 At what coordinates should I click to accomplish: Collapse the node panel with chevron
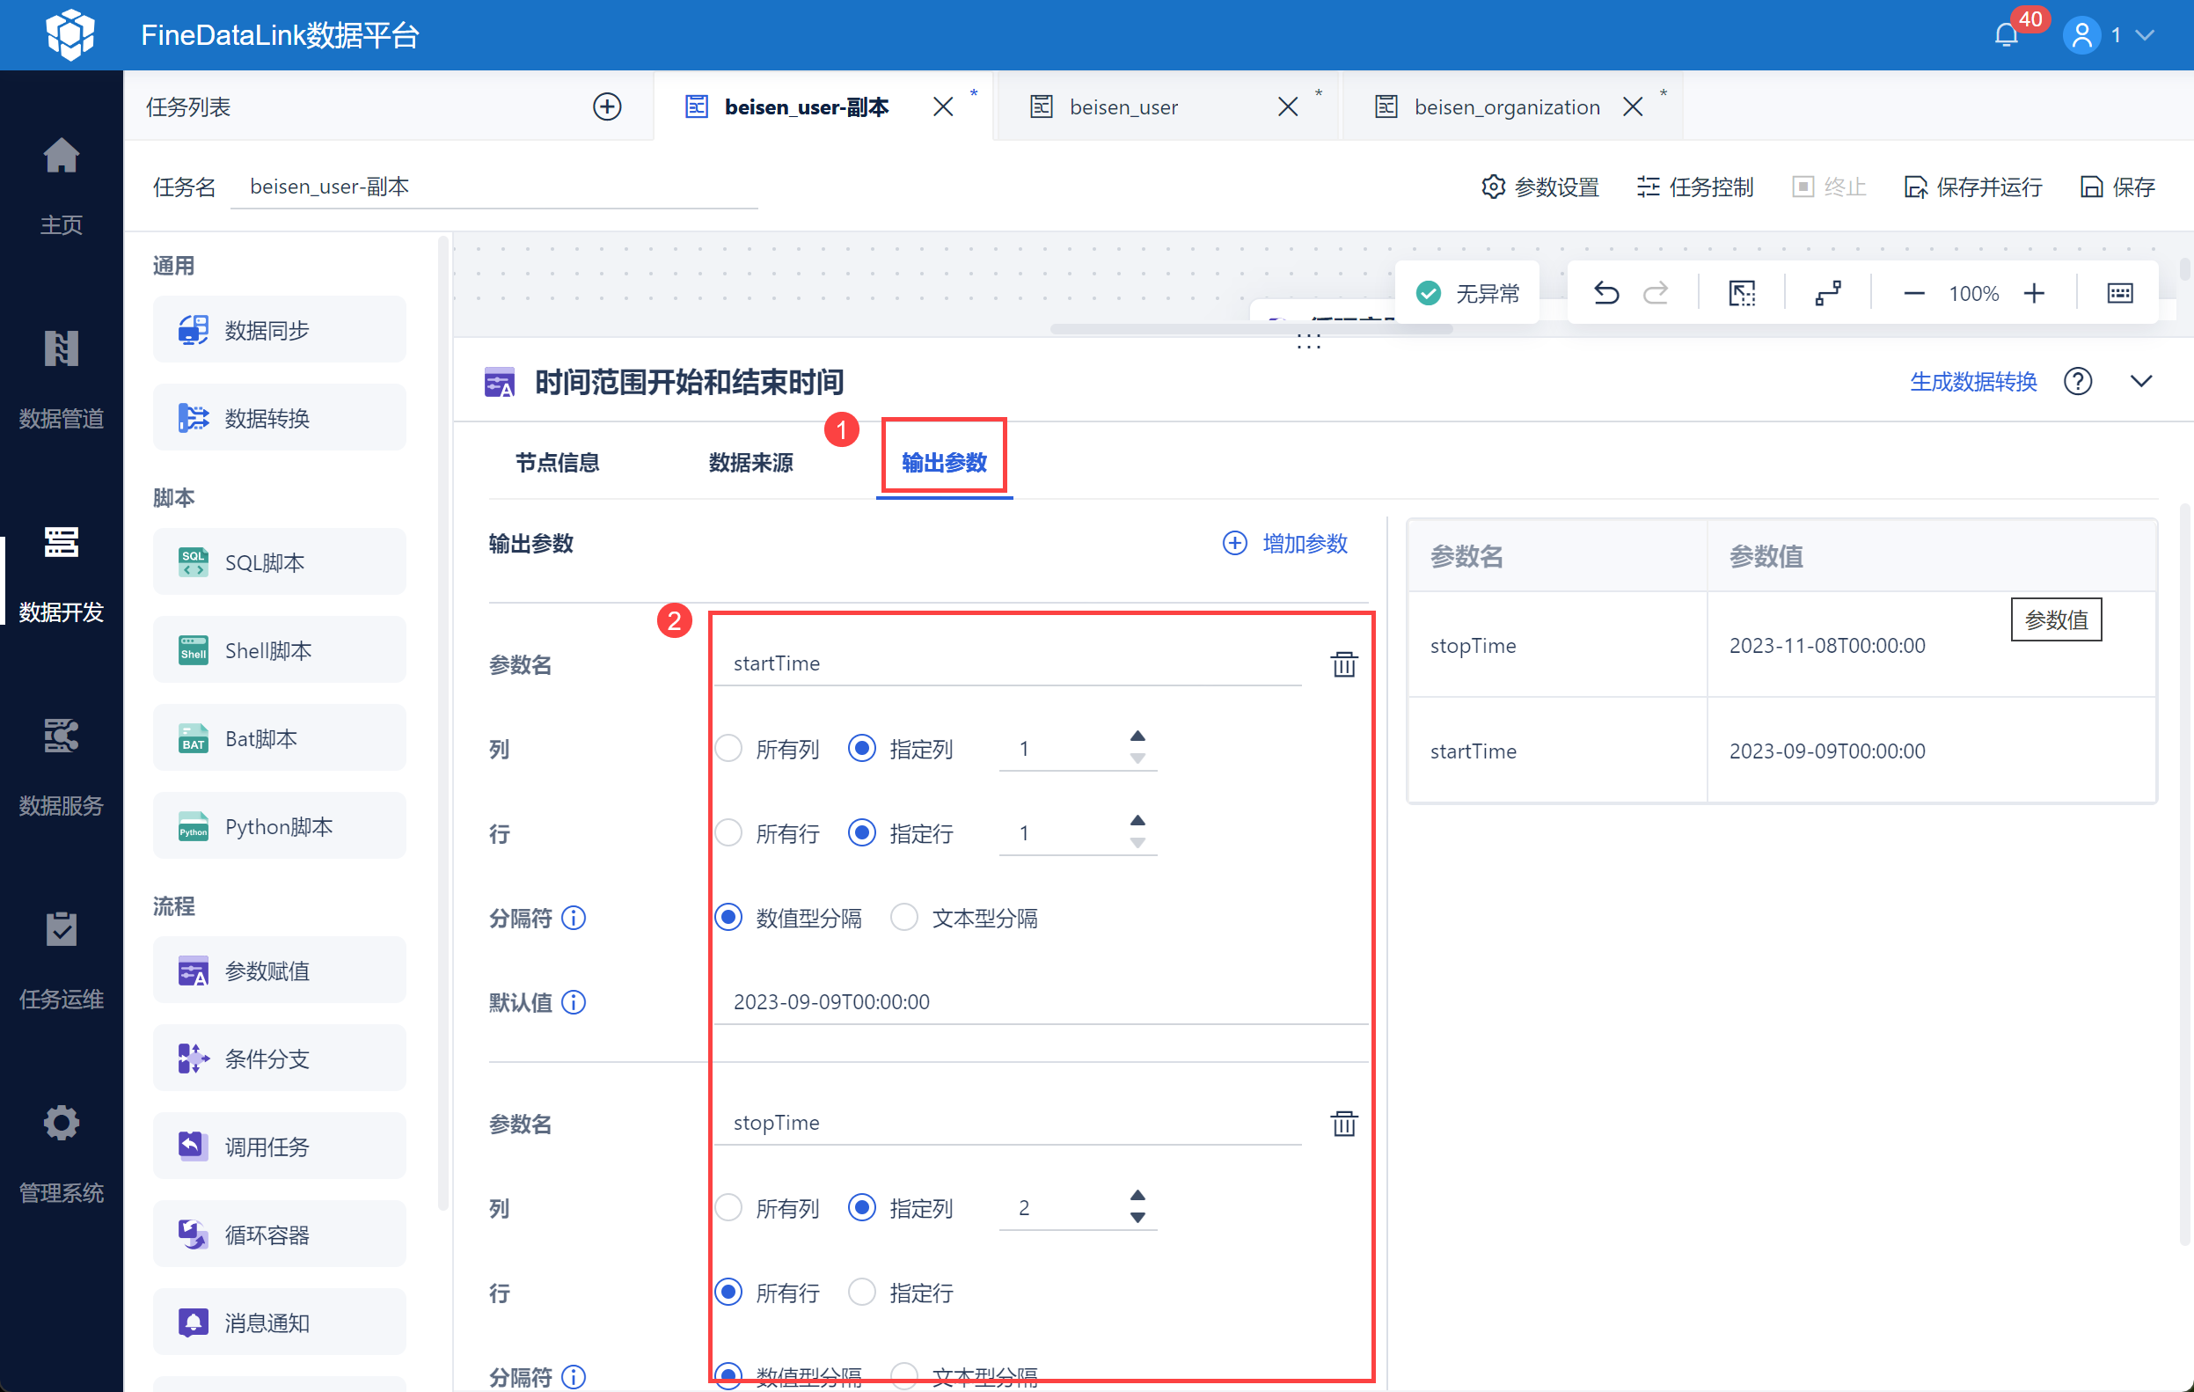[2141, 381]
